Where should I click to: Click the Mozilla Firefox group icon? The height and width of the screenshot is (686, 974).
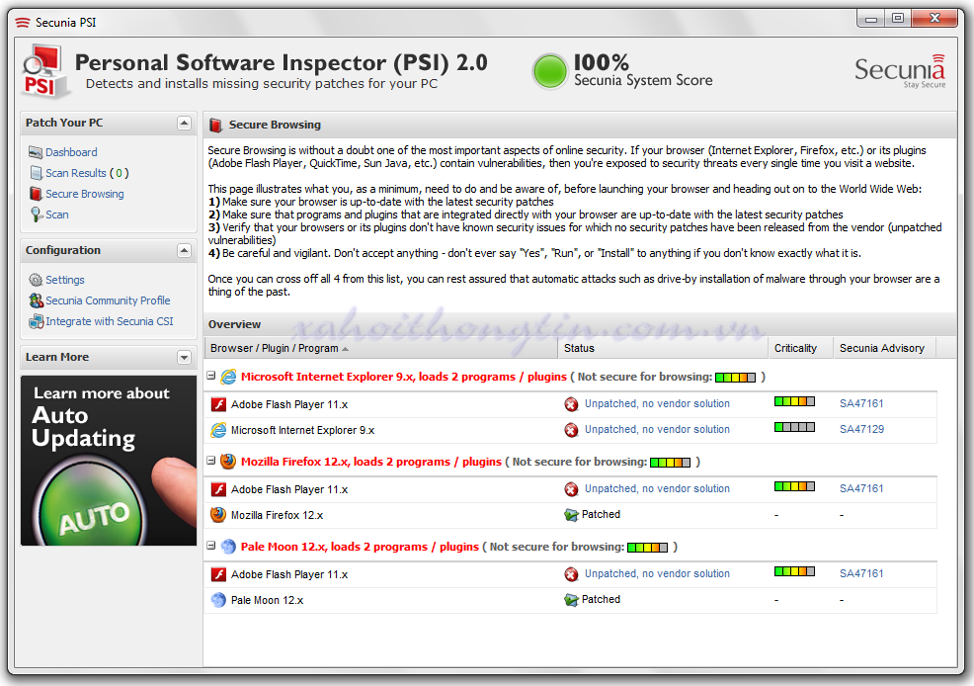[228, 461]
